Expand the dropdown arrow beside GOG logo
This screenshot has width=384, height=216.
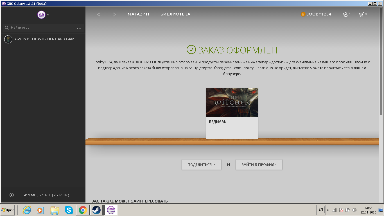(x=48, y=15)
